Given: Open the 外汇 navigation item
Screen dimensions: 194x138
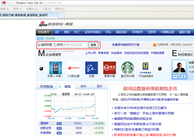Looking at the screenshot, I should point(77,32).
